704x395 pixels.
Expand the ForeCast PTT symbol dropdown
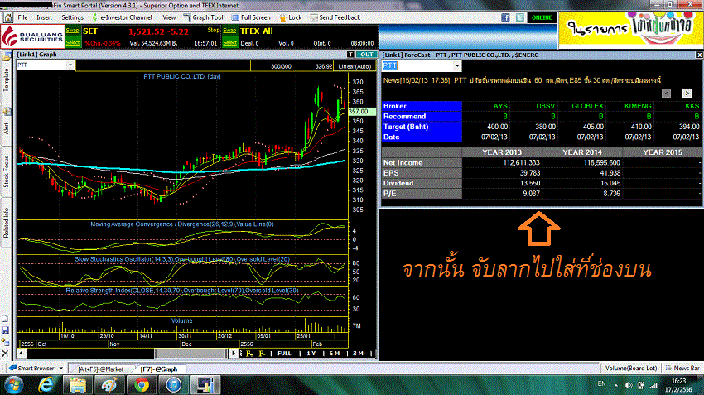pos(456,66)
